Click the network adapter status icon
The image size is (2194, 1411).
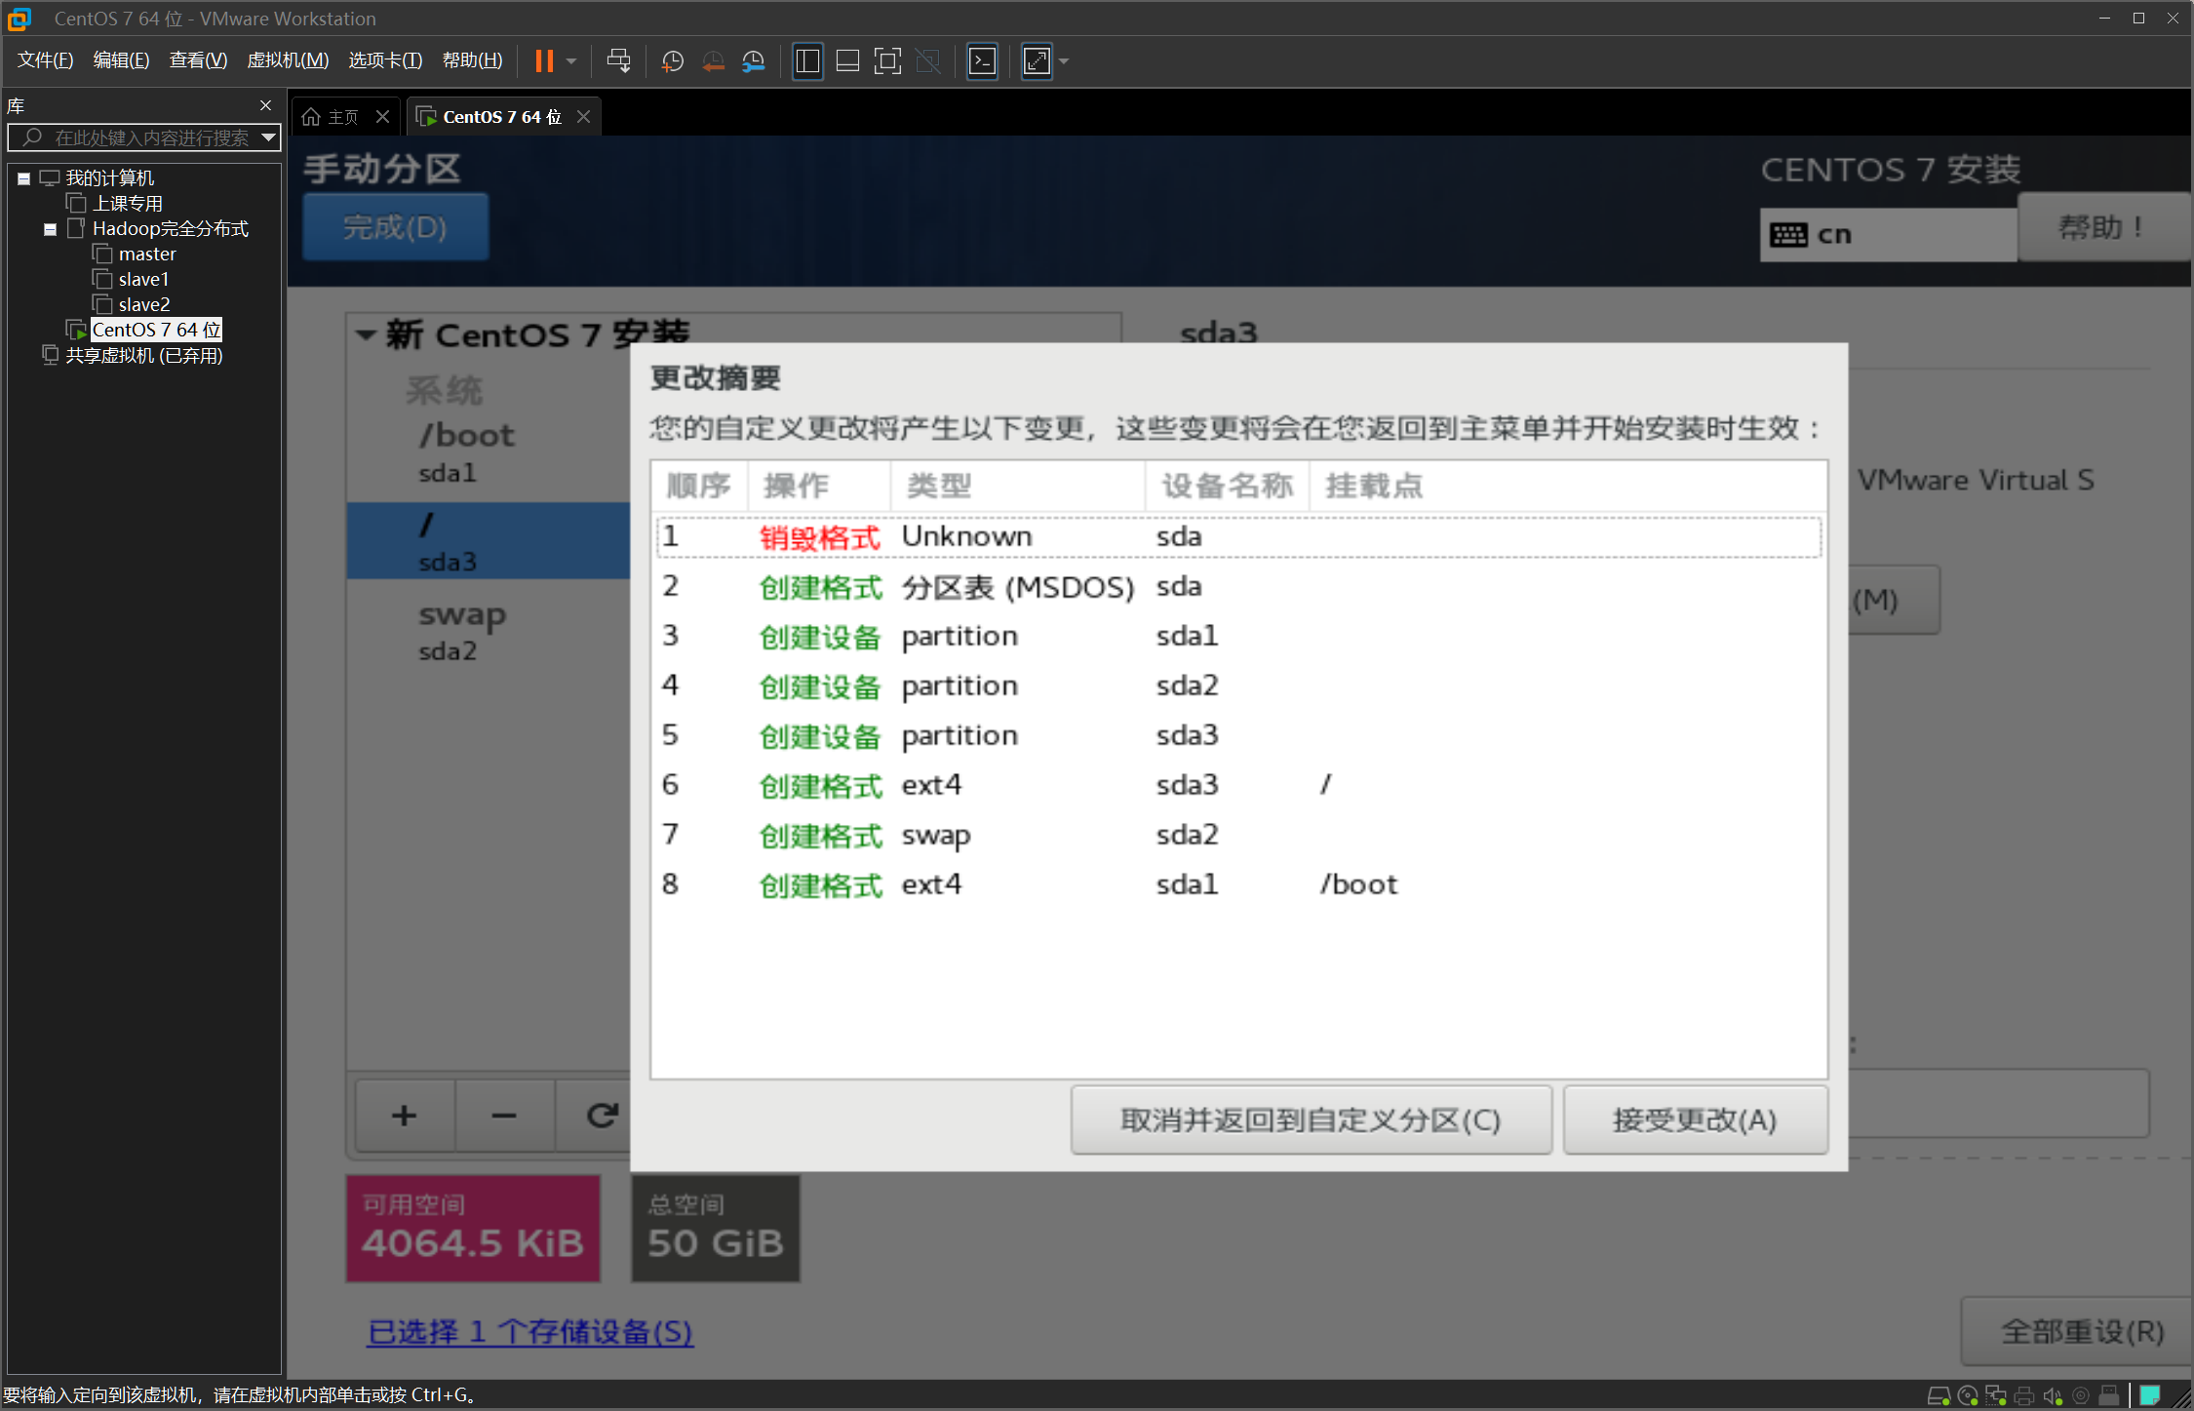click(1996, 1396)
